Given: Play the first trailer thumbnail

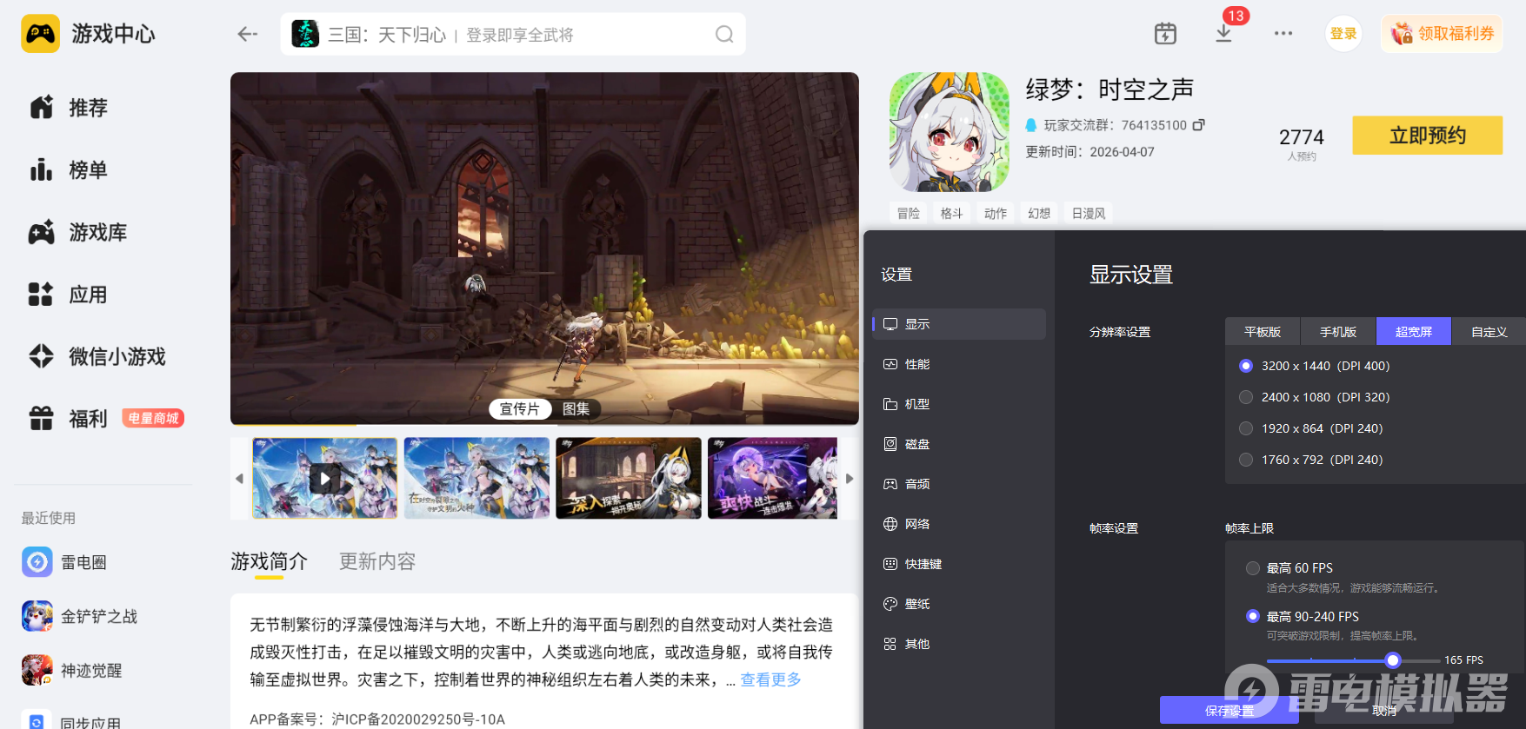Looking at the screenshot, I should pyautogui.click(x=325, y=479).
